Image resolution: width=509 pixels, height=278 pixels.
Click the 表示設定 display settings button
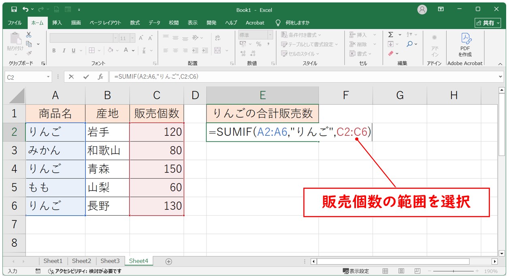click(356, 271)
